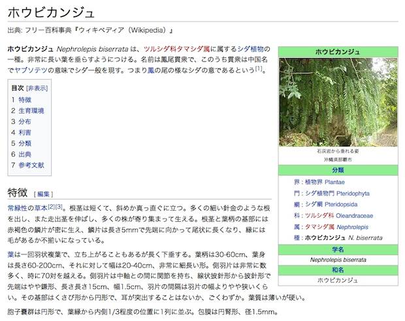
Task: Open the 分類 header link in infobox
Action: tap(338, 170)
